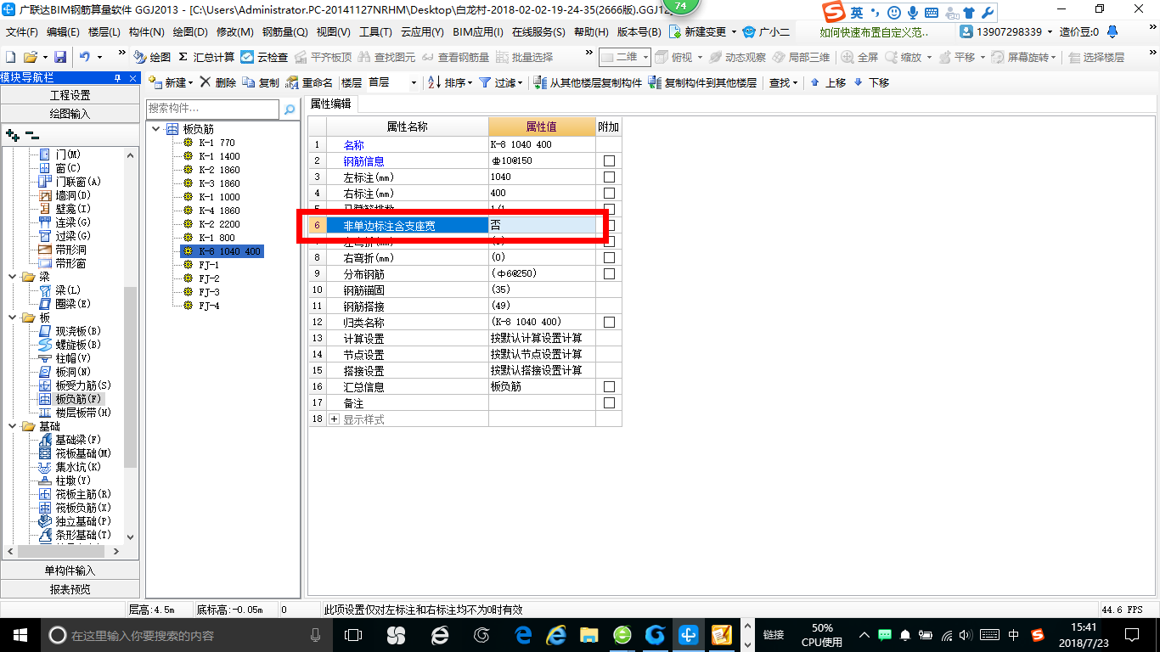This screenshot has height=652, width=1160.
Task: Launch 云检查 cloud check
Action: click(x=265, y=57)
